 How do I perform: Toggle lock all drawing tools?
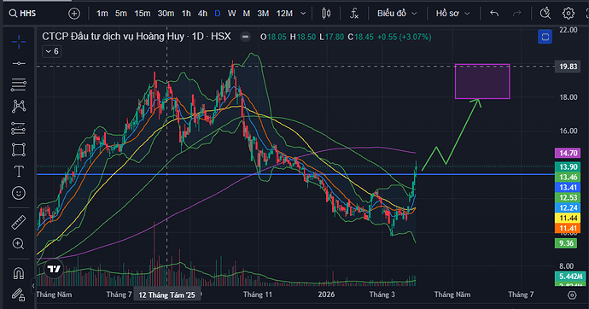[x=19, y=294]
